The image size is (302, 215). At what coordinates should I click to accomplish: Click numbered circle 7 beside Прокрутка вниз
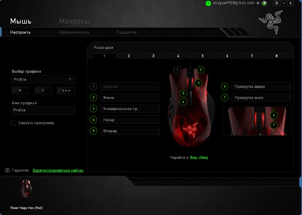225,97
